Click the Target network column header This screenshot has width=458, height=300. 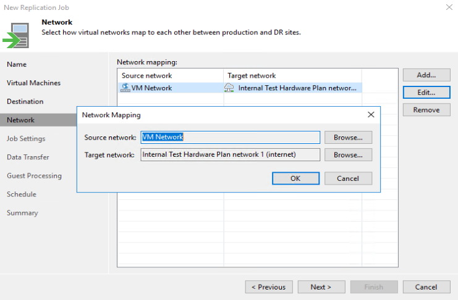293,75
